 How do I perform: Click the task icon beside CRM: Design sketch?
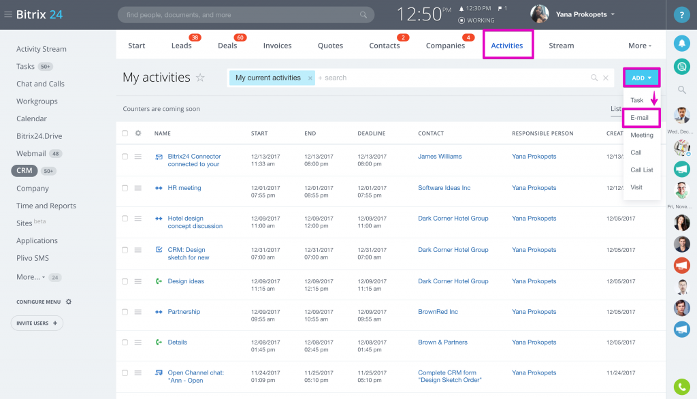coord(159,249)
